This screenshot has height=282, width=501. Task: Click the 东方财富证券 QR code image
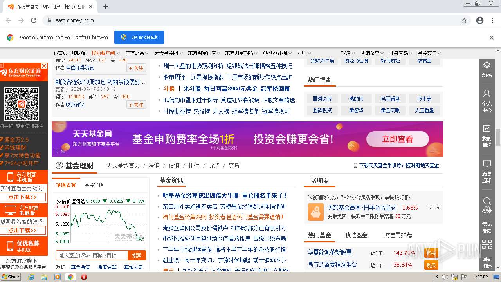click(22, 104)
